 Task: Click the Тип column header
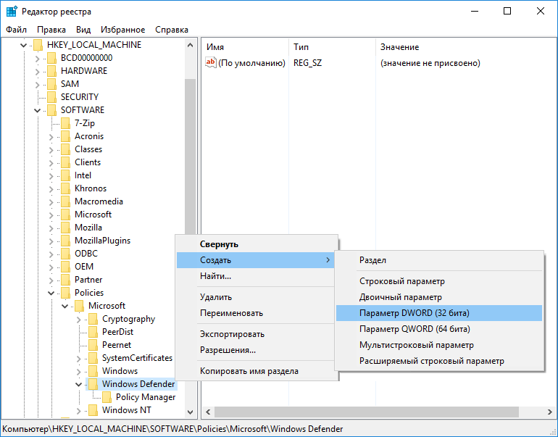coord(301,47)
